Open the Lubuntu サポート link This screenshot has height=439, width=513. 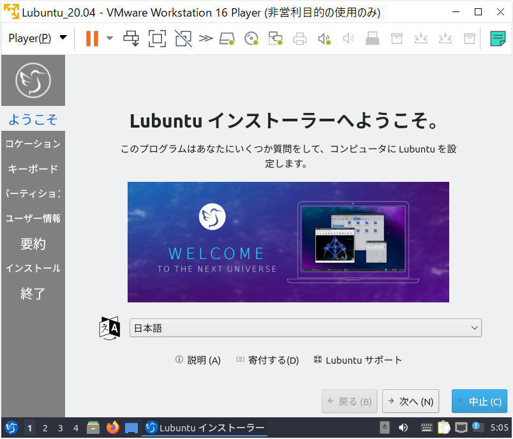(x=358, y=360)
